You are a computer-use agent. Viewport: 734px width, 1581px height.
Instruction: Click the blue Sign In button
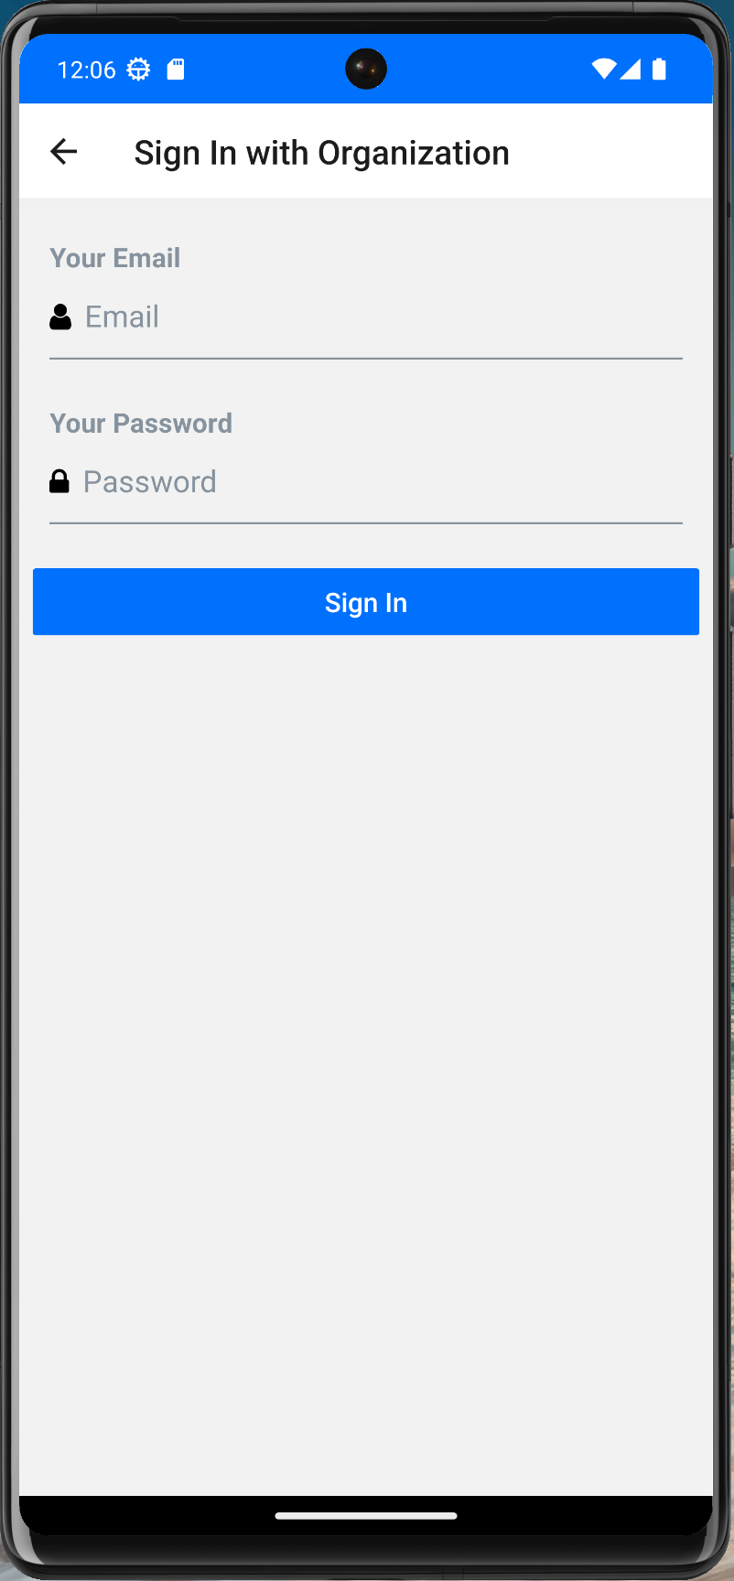366,602
